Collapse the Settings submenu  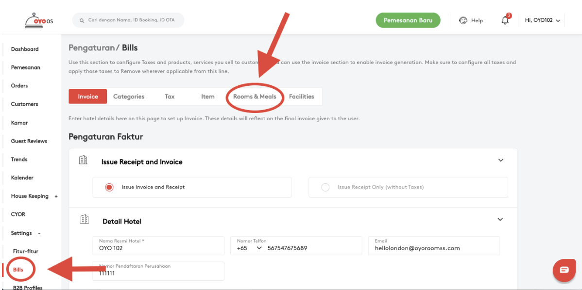[x=39, y=233]
